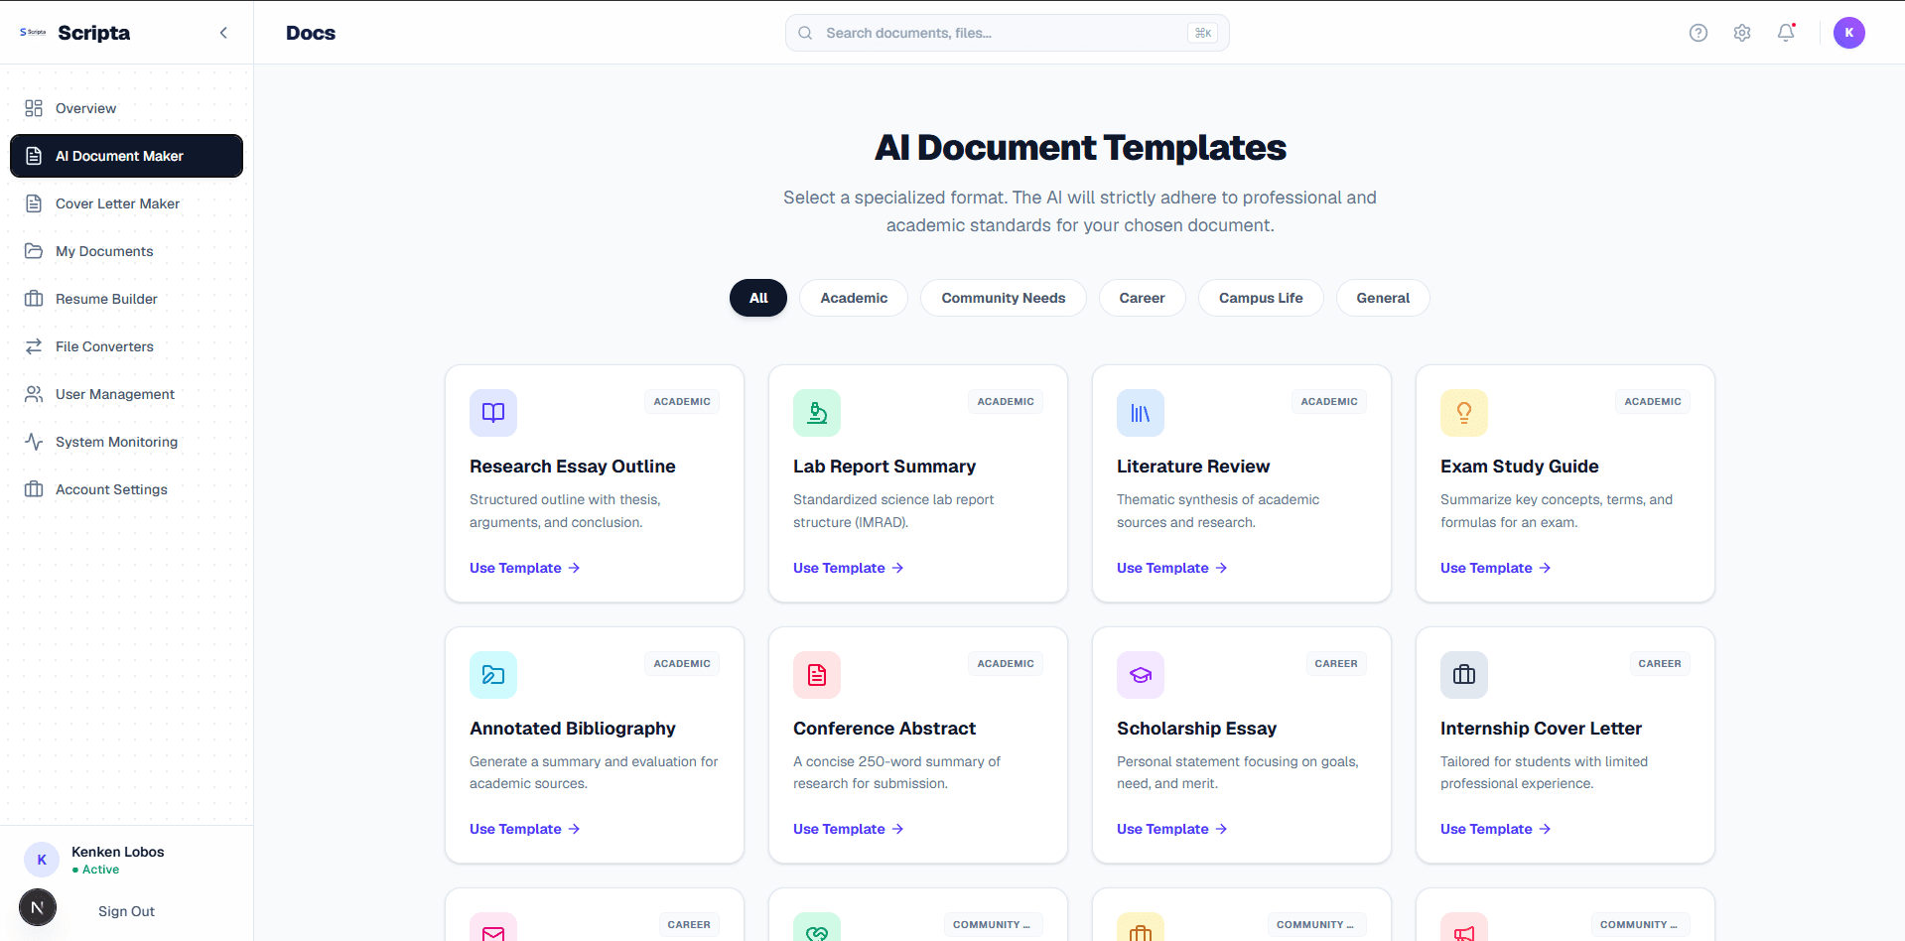Viewport: 1905px width, 941px height.
Task: Open Cover Letter Maker page
Action: tap(126, 203)
